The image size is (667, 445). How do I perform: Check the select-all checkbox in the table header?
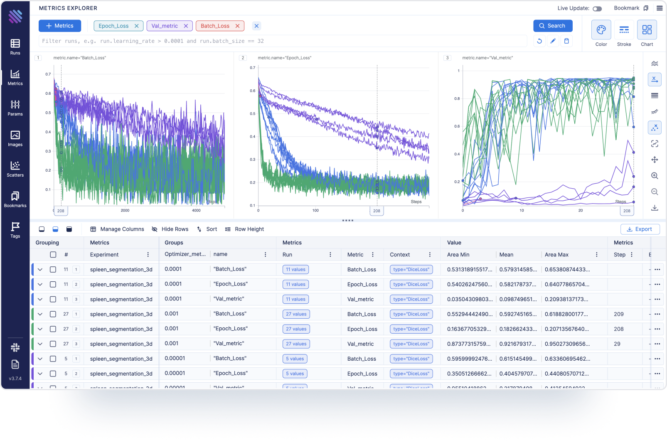(53, 254)
